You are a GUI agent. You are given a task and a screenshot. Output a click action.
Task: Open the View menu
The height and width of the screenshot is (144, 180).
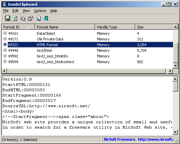[26, 11]
